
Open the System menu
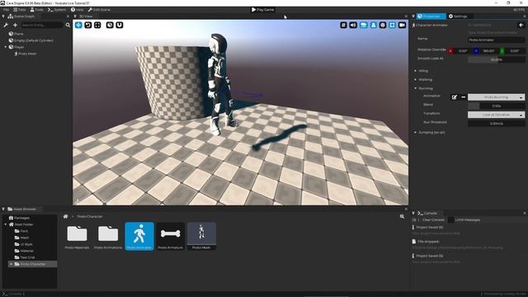(57, 10)
